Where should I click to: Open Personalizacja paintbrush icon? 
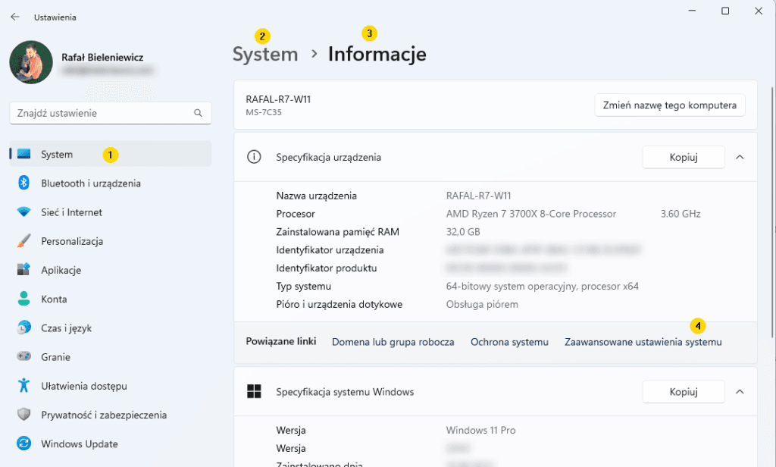[x=24, y=241]
